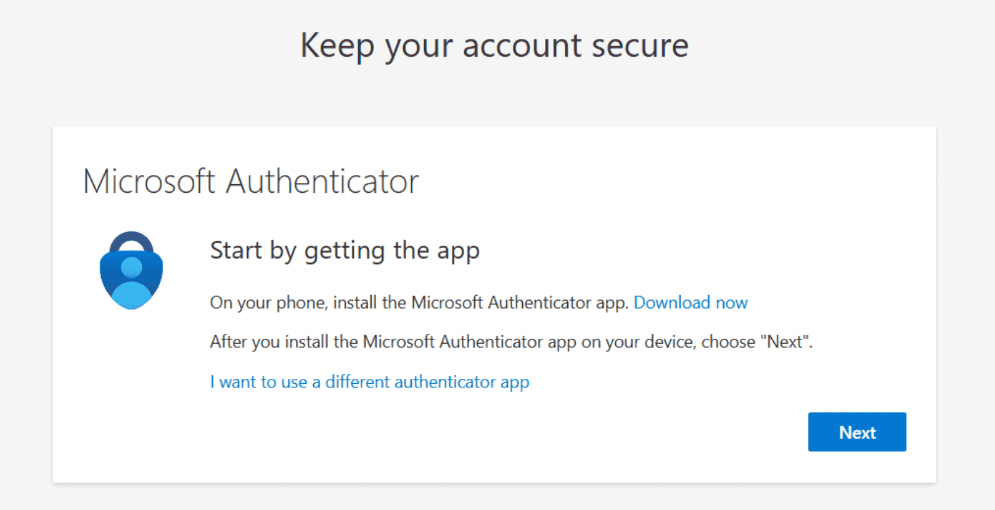Click the Microsoft Authenticator lock icon
Viewport: 995px width, 510px height.
tap(131, 271)
